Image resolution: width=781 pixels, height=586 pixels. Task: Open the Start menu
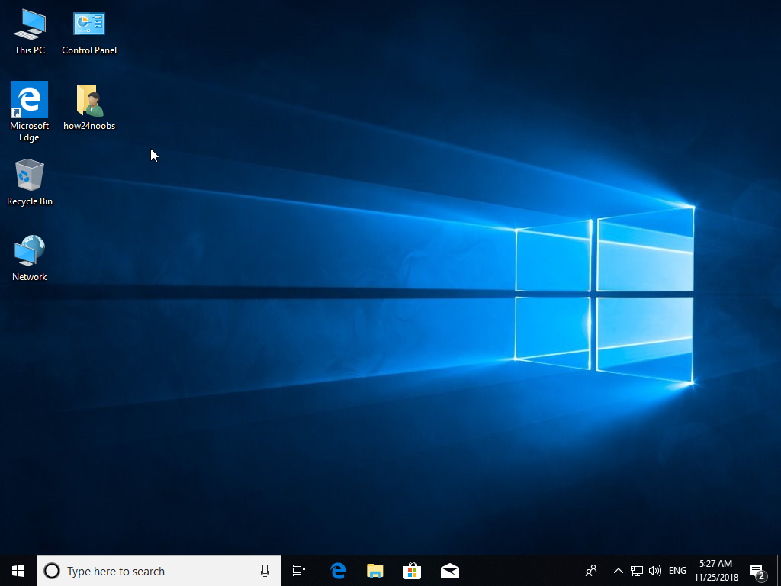click(x=17, y=570)
